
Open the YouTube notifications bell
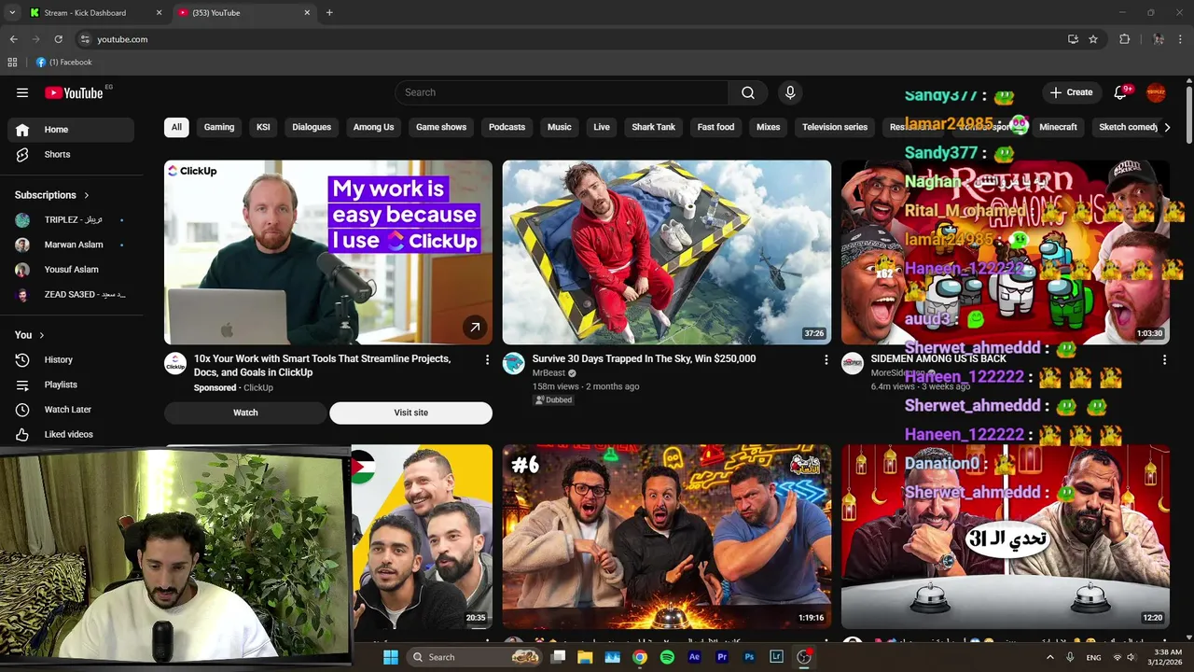[x=1120, y=92]
